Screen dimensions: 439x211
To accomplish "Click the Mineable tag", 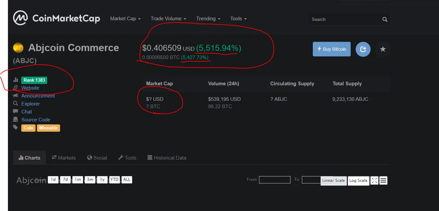I will pyautogui.click(x=48, y=128).
